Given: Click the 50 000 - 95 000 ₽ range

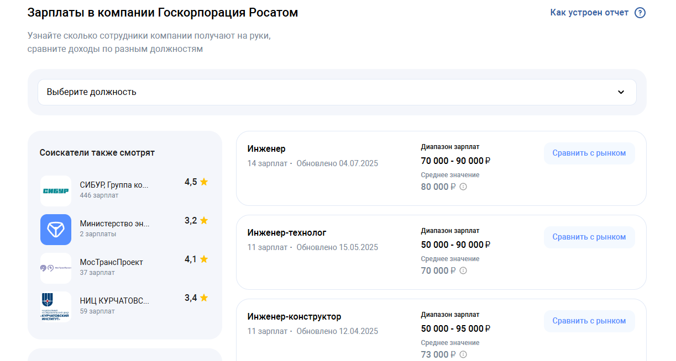Looking at the screenshot, I should pyautogui.click(x=456, y=328).
